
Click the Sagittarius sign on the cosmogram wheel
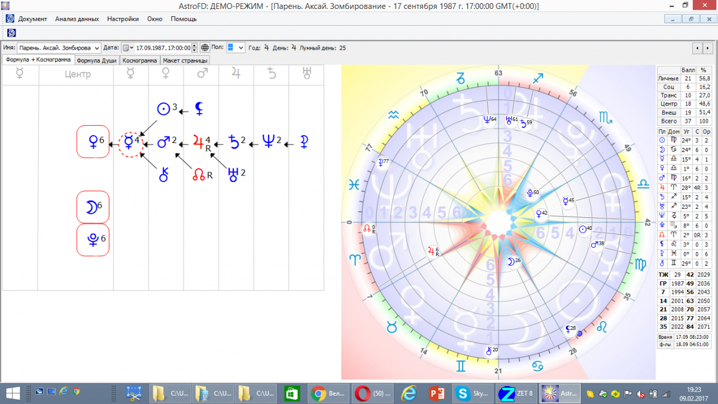pos(538,77)
